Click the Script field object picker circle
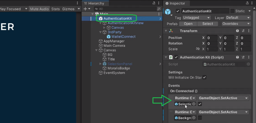 click(x=248, y=64)
